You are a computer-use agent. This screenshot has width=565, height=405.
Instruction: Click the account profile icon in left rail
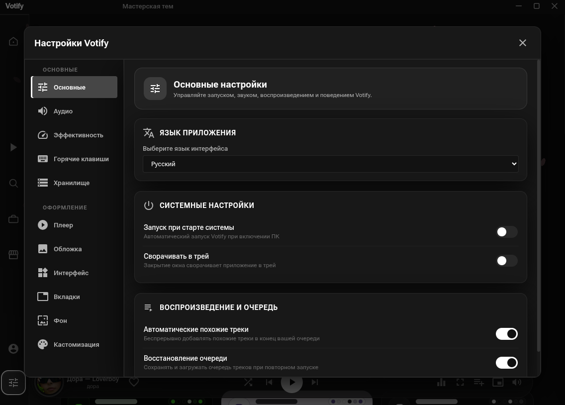tap(13, 349)
